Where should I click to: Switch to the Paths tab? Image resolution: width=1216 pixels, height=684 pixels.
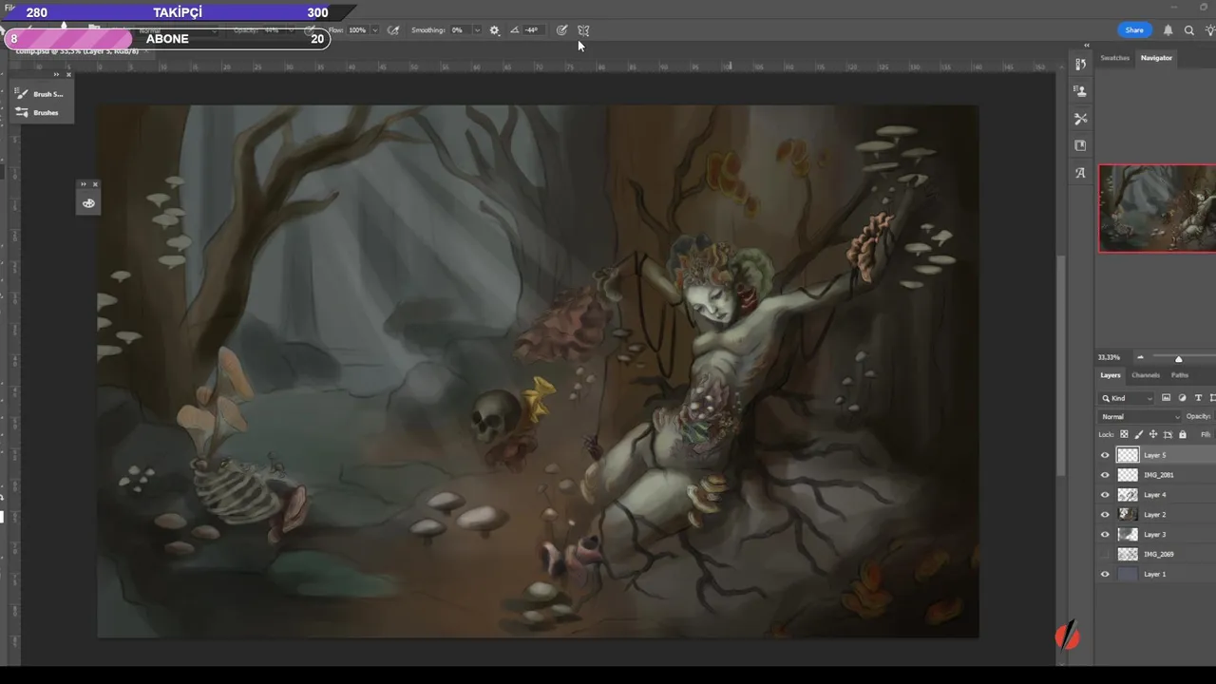pyautogui.click(x=1180, y=375)
